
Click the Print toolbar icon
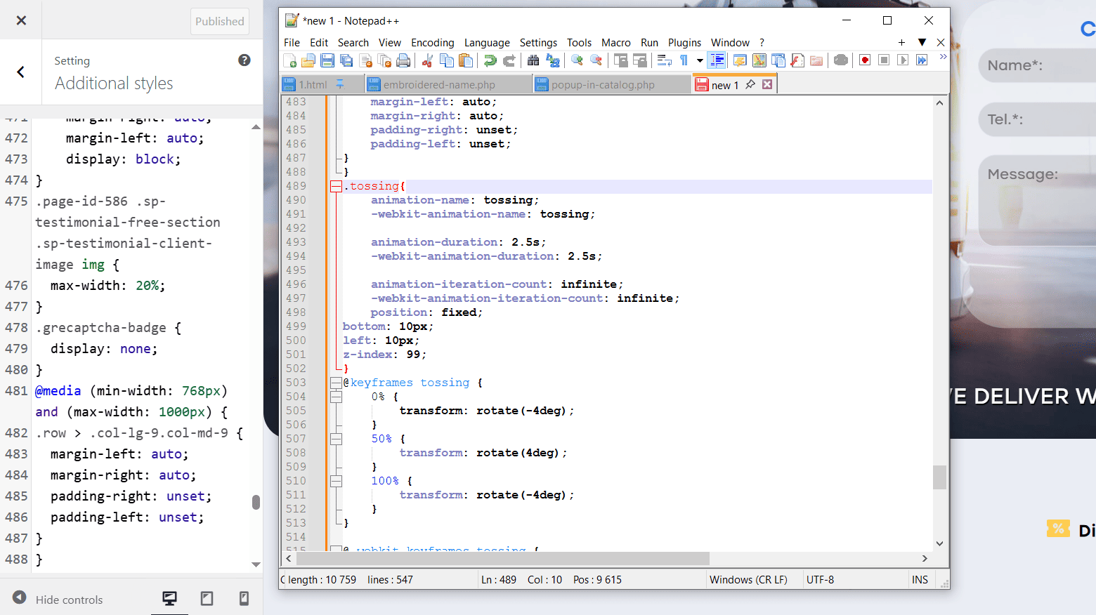click(x=403, y=61)
